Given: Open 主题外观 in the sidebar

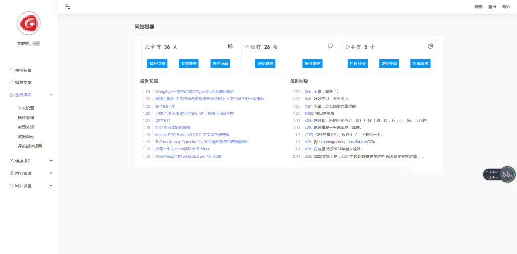Looking at the screenshot, I should [26, 127].
